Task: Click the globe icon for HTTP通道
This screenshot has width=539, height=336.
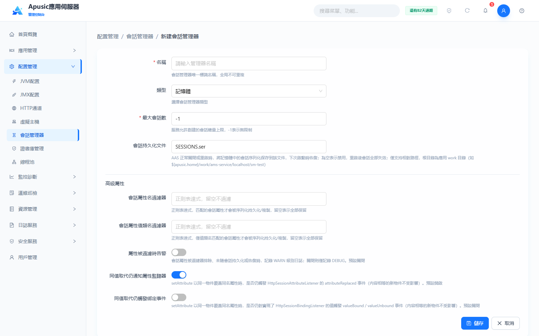Action: click(14, 108)
